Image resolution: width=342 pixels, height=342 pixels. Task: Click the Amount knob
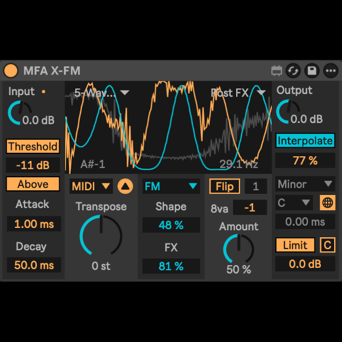click(x=238, y=249)
